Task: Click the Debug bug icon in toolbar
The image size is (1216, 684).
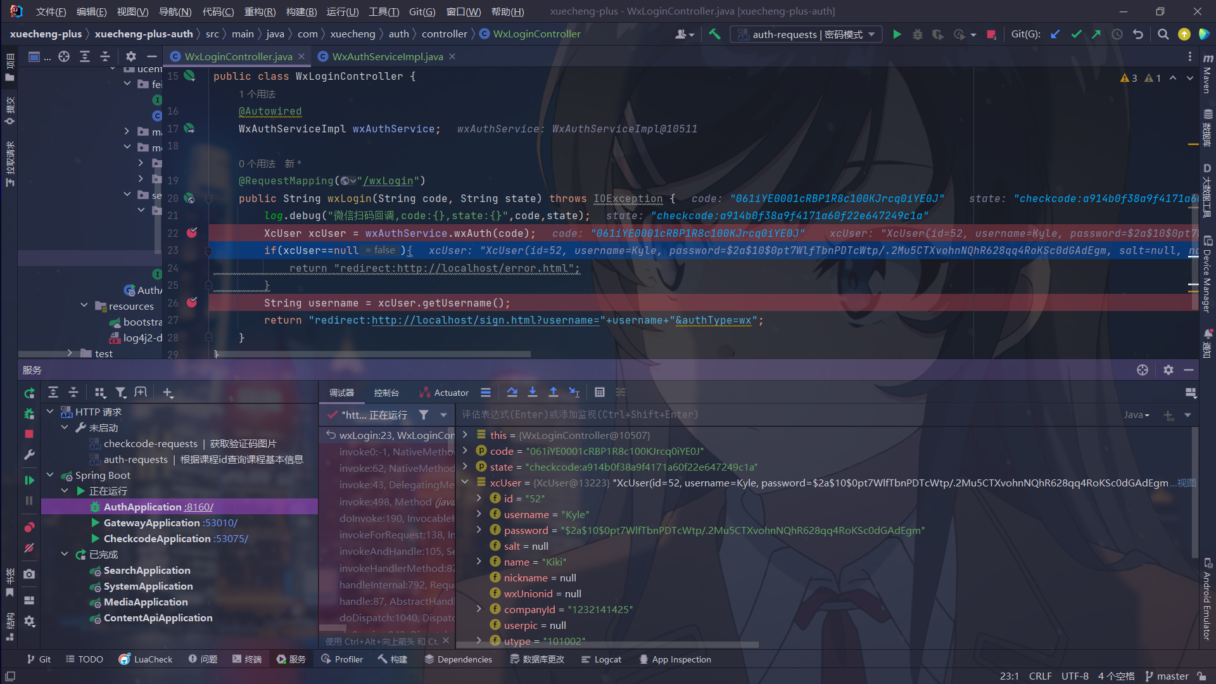Action: [917, 34]
